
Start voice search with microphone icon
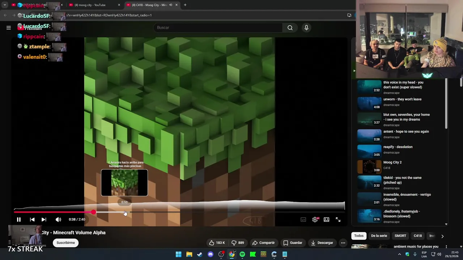306,27
